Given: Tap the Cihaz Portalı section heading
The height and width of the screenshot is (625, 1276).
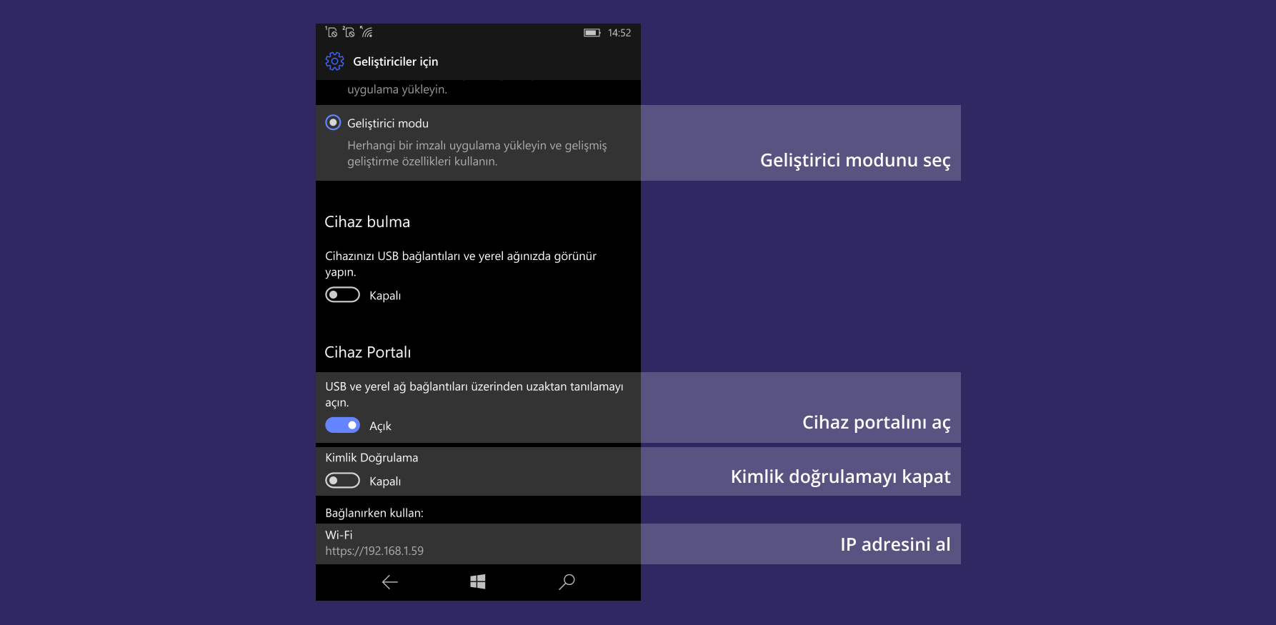Looking at the screenshot, I should pos(368,352).
